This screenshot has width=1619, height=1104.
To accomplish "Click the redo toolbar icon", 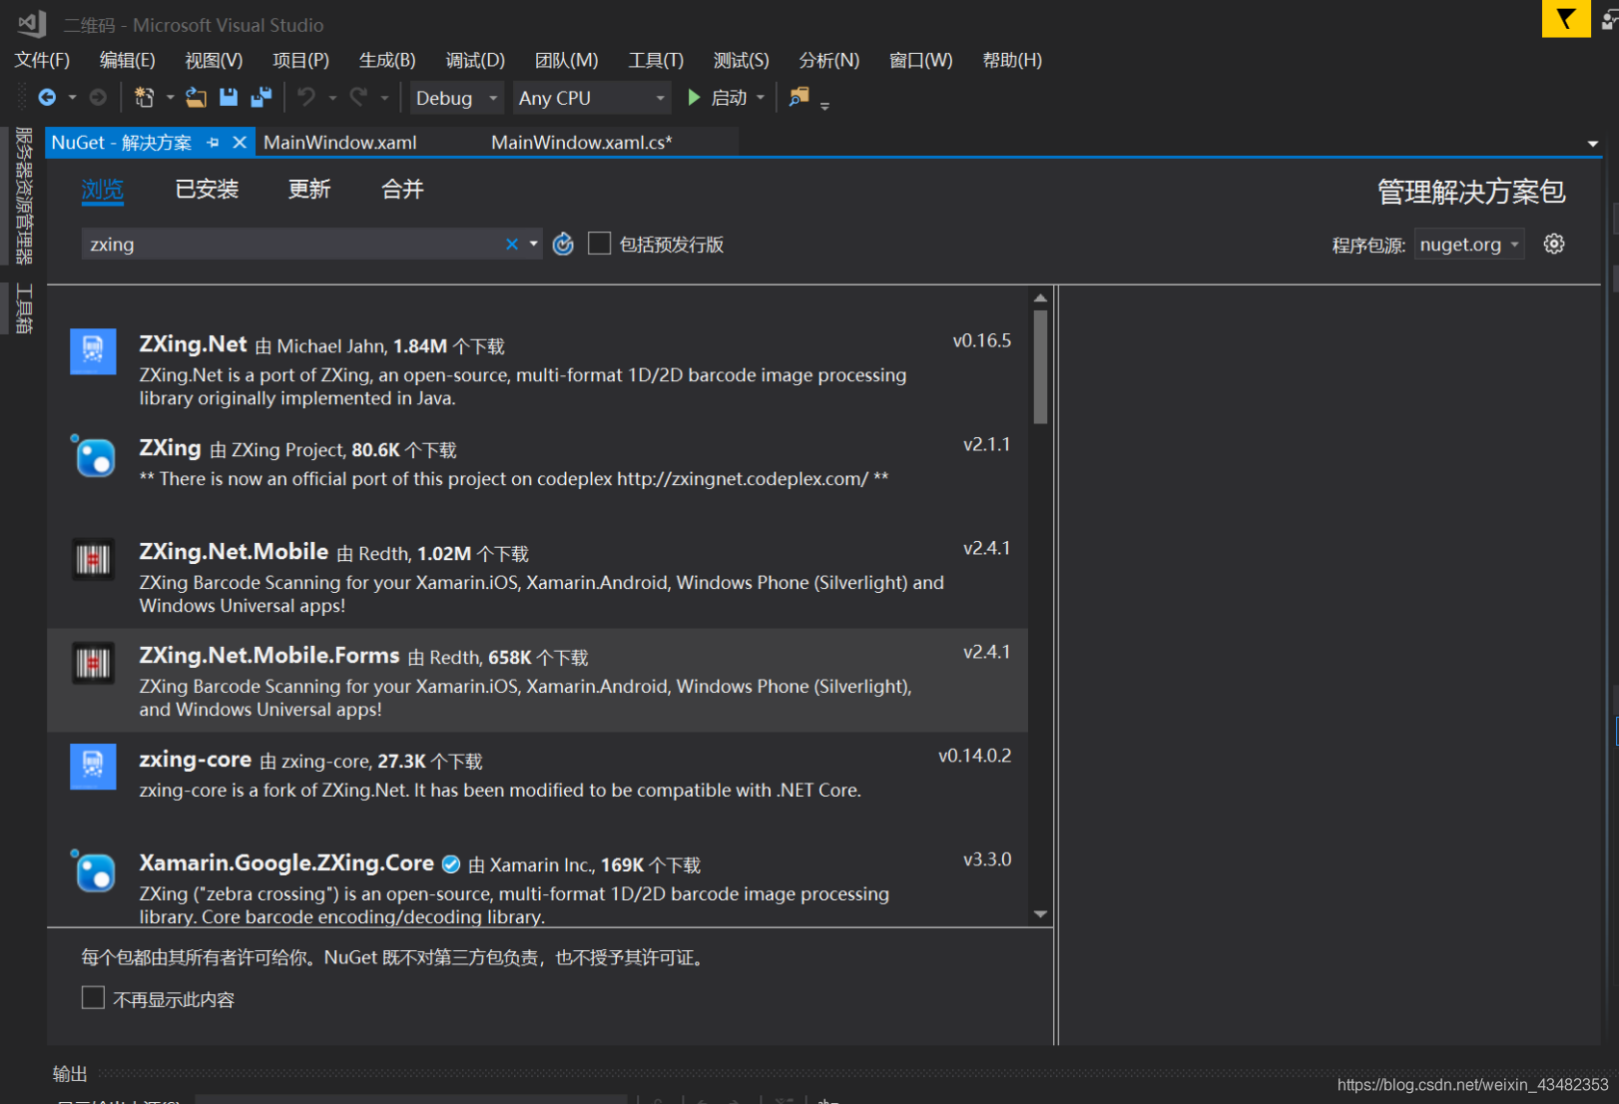I will coord(358,98).
